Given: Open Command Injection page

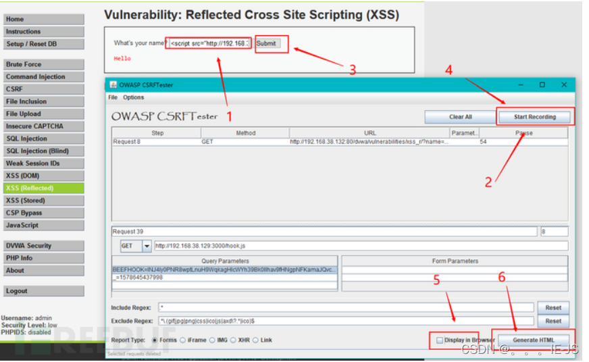Looking at the screenshot, I should coord(44,76).
